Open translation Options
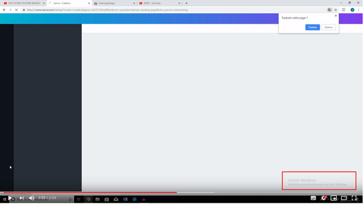The height and width of the screenshot is (204, 363). [328, 27]
